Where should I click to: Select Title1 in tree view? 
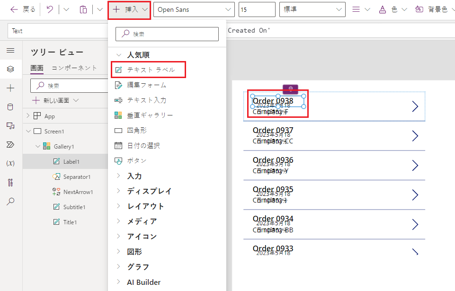pyautogui.click(x=70, y=222)
